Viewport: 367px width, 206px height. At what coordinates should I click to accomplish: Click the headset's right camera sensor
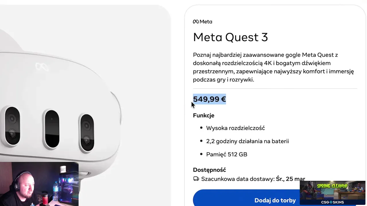coord(87,132)
